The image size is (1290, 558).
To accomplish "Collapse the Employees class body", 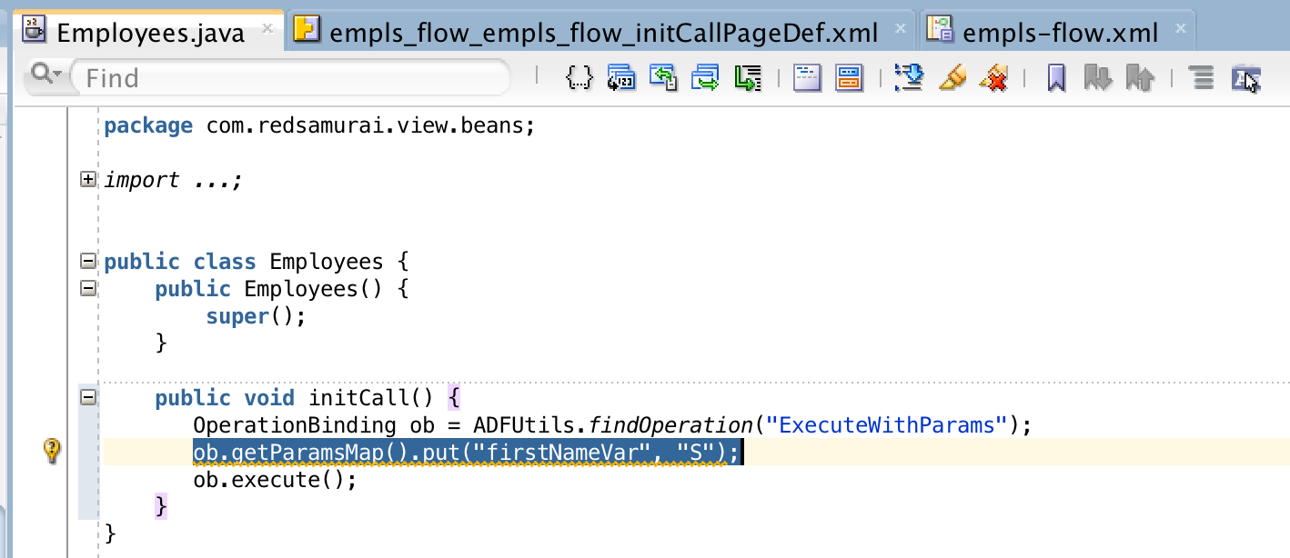I will [87, 261].
